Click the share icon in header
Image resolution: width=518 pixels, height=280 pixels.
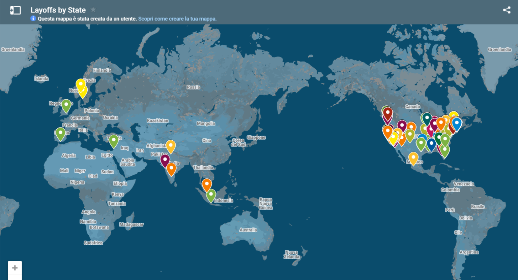(507, 10)
